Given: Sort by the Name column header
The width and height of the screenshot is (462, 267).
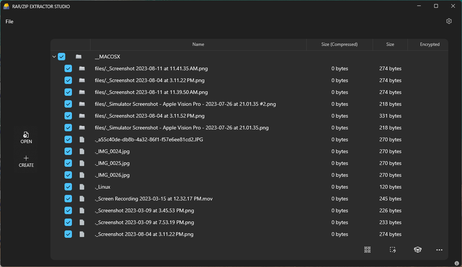Looking at the screenshot, I should pos(198,44).
